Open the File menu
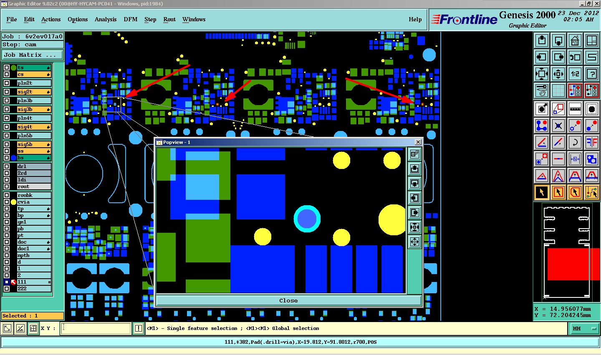 coord(12,19)
